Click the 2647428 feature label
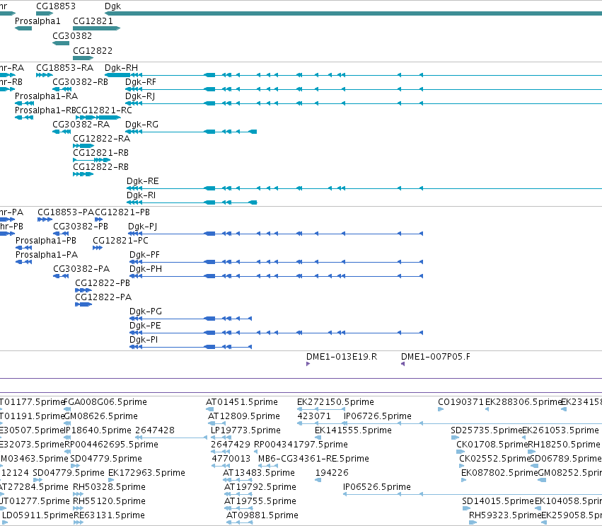Viewport: 602px width, 526px height. 155,430
